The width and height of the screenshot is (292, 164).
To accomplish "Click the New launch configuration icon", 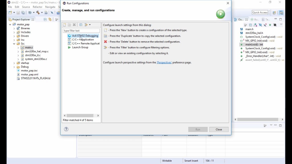I will pos(65,25).
